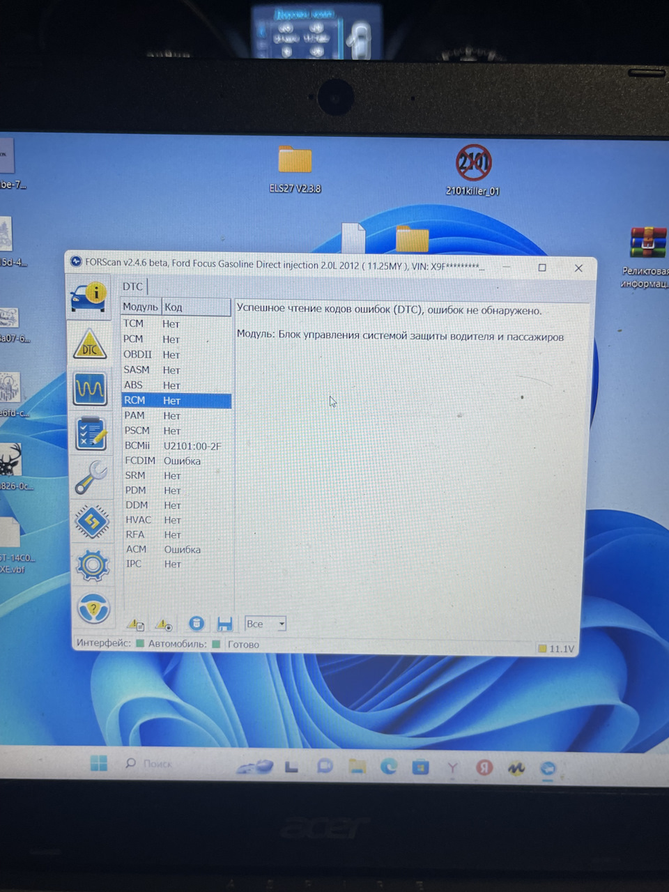Select the TCM module row
The image size is (669, 892).
(x=176, y=323)
